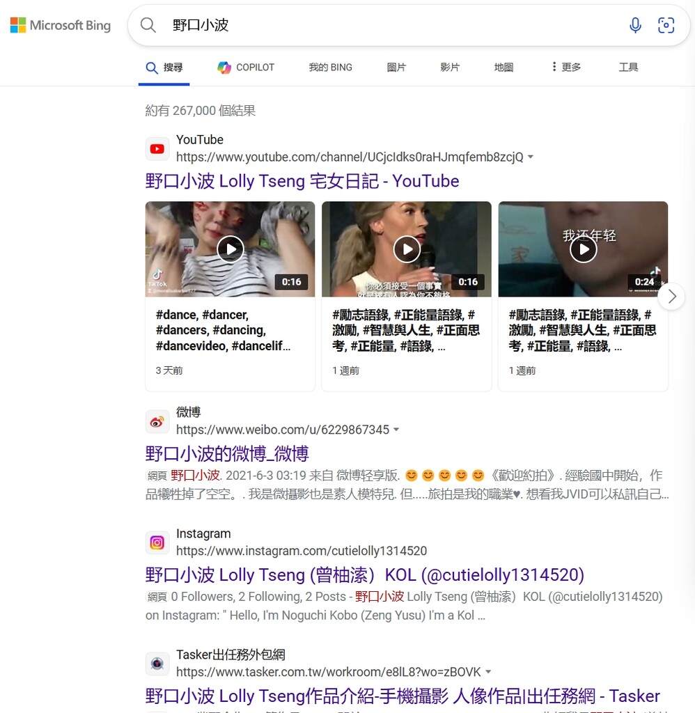Screen dimensions: 695x713
Task: Play the #dance video thumbnail
Action: 230,249
